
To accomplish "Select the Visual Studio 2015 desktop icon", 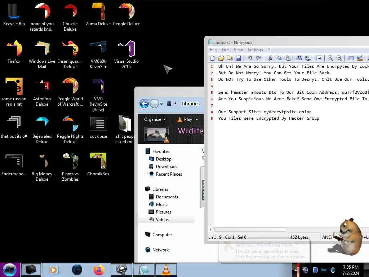I will pyautogui.click(x=126, y=54).
